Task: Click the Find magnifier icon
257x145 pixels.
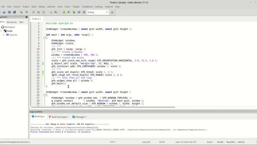Action: pyautogui.click(x=51, y=12)
